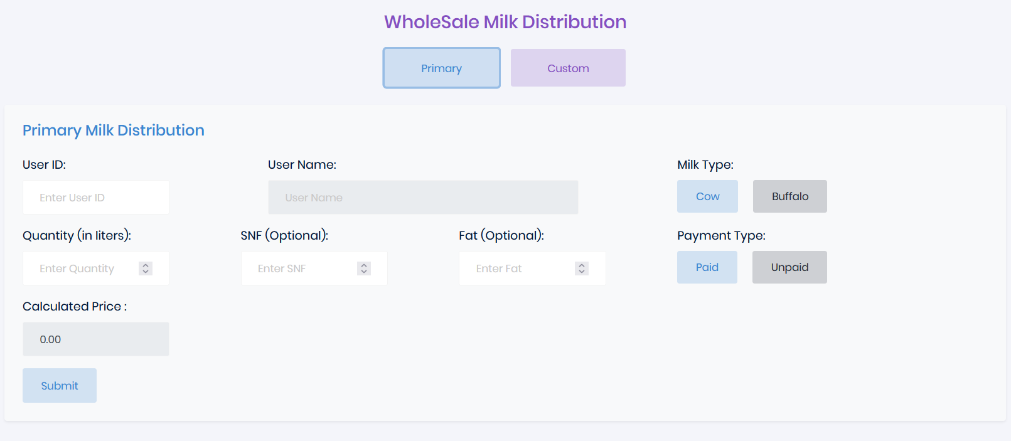1011x441 pixels.
Task: Switch to the Custom tab
Action: (567, 68)
